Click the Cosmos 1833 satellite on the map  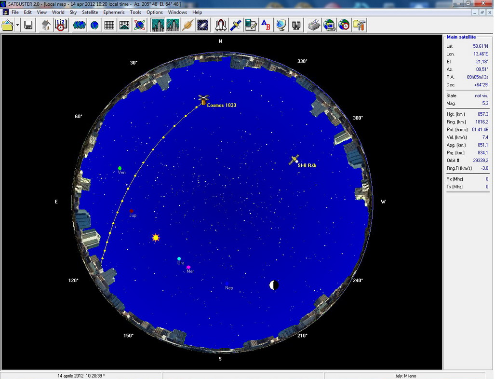(x=203, y=100)
